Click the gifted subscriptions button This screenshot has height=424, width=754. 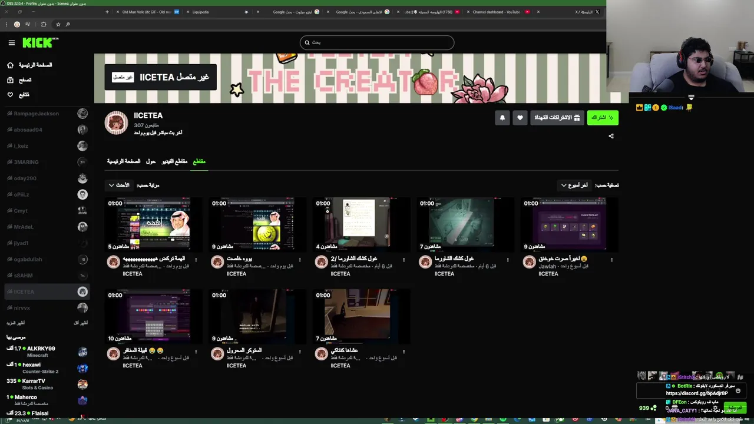pos(557,118)
